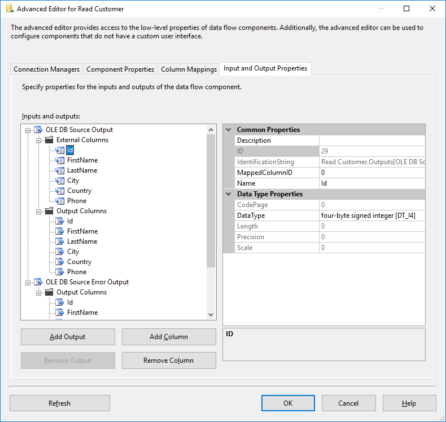Collapse Output Columns under OLE DB Source Output

tap(39, 212)
